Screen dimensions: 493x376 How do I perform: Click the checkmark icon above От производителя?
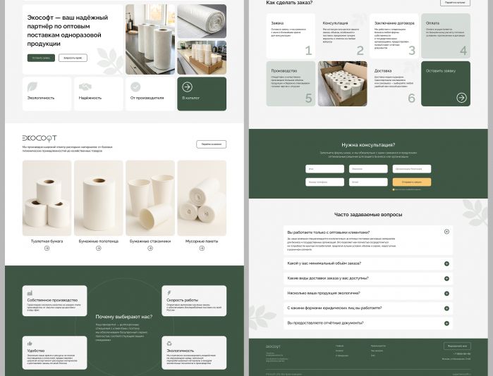tap(135, 87)
